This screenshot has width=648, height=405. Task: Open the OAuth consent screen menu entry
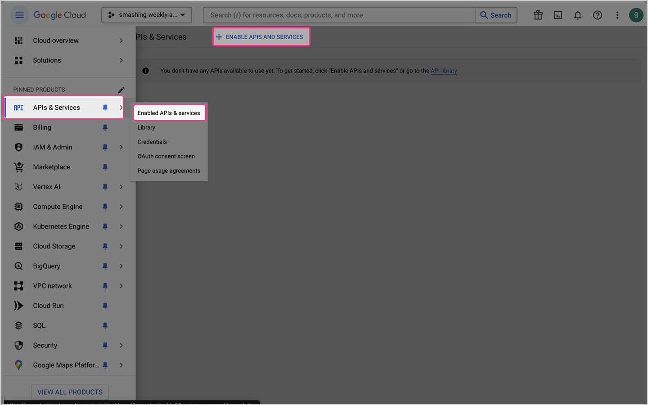coord(166,156)
